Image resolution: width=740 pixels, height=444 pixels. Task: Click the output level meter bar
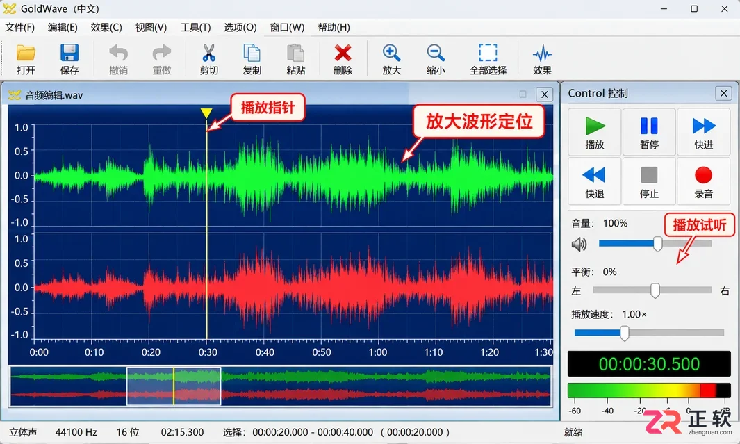649,390
